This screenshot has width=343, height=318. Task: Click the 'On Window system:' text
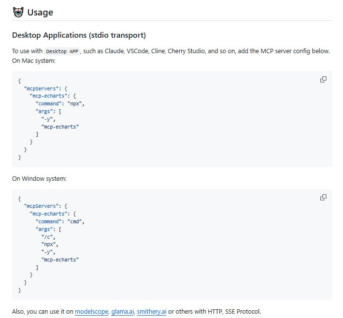coord(39,179)
